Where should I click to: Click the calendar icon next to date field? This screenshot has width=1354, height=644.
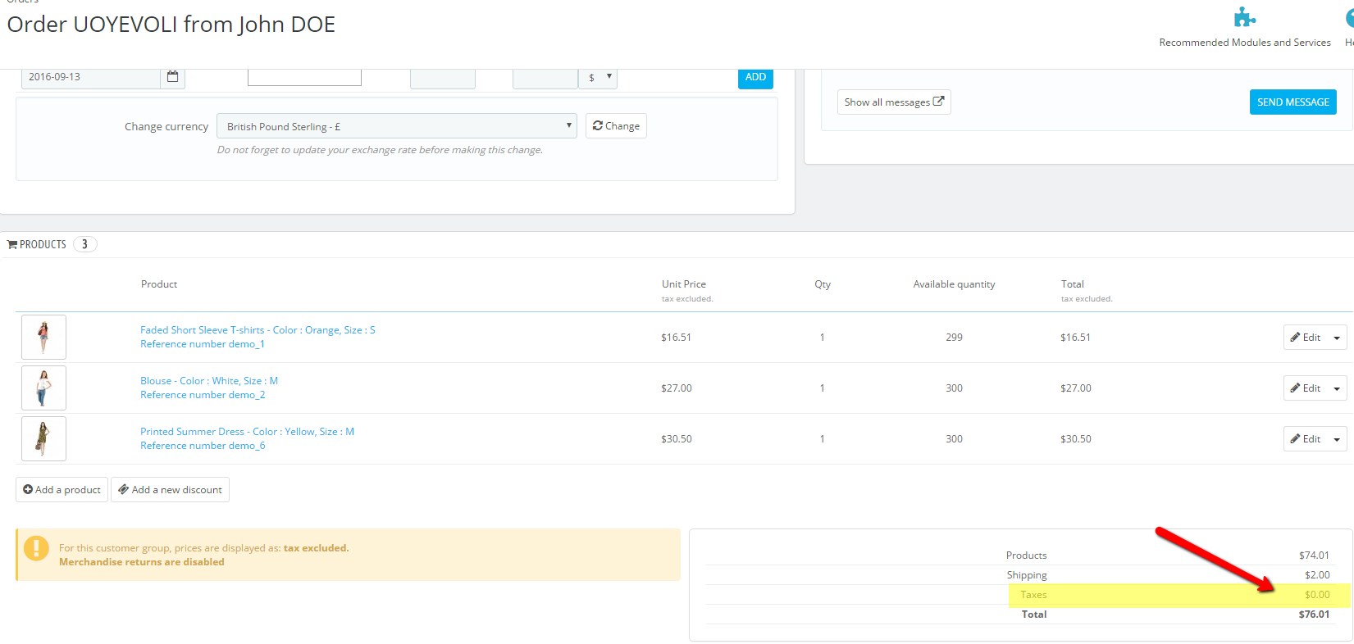[x=172, y=77]
